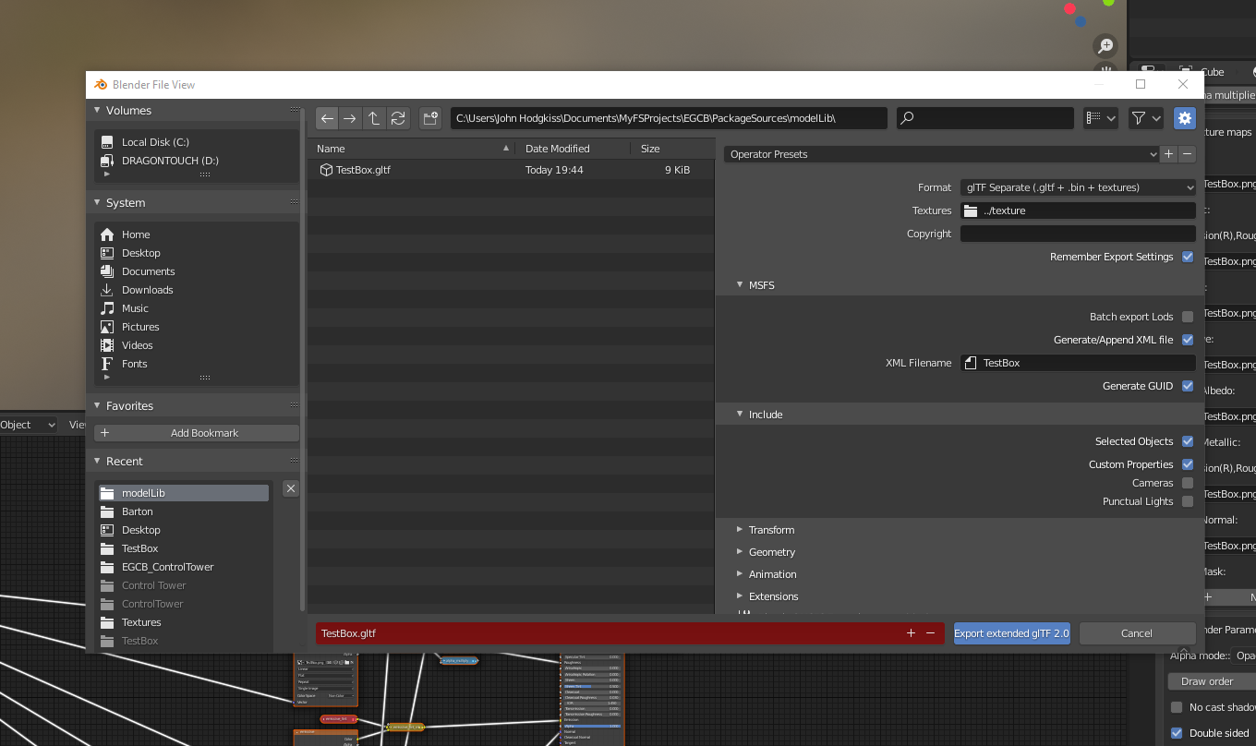The image size is (1256, 746).
Task: Enable Batch export Lods
Action: point(1188,317)
